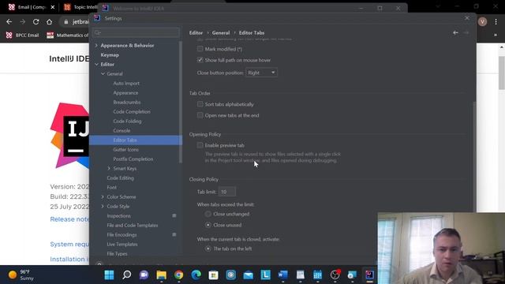Click File Encodings project-level marker icon
505x284 pixels.
pyautogui.click(x=174, y=234)
